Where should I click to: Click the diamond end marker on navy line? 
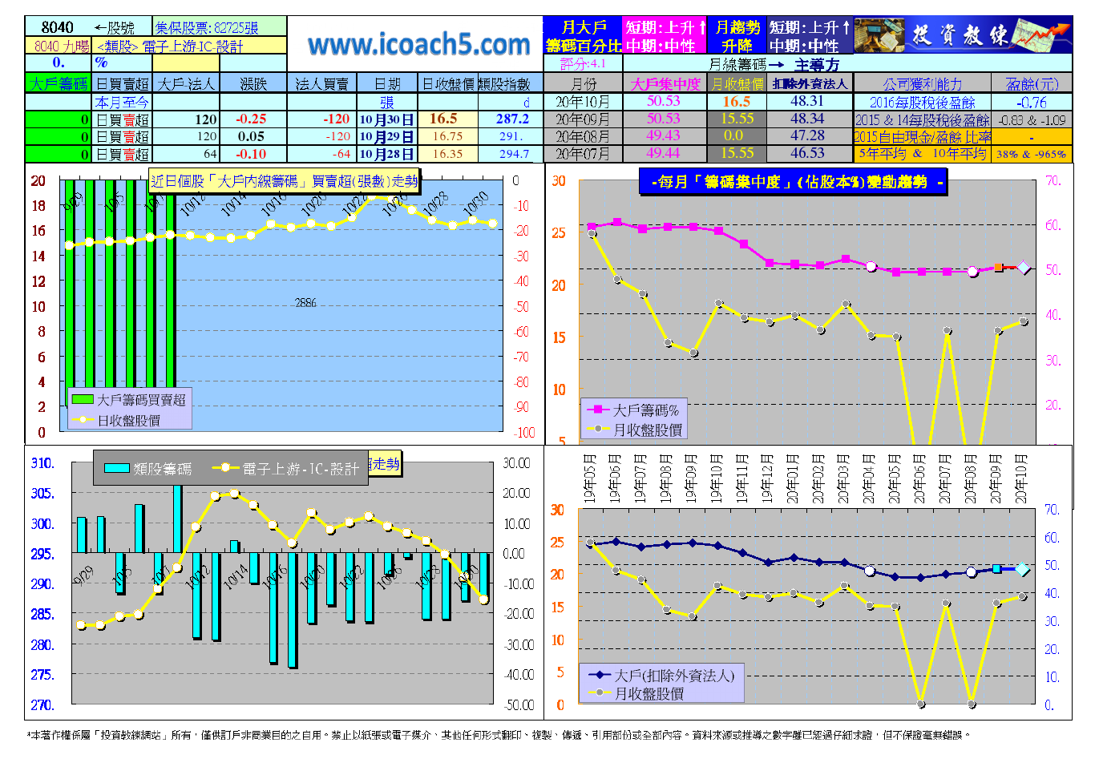point(1022,569)
